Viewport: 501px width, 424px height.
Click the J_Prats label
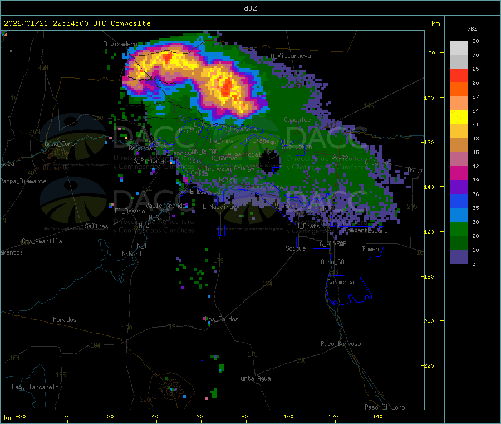(x=308, y=226)
